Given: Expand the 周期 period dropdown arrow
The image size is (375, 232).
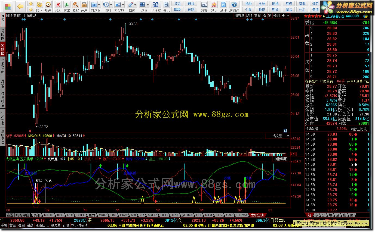Looking at the screenshot, I should coord(111,5).
